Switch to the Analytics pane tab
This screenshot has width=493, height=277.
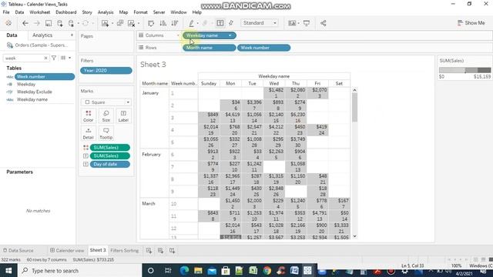point(42,35)
